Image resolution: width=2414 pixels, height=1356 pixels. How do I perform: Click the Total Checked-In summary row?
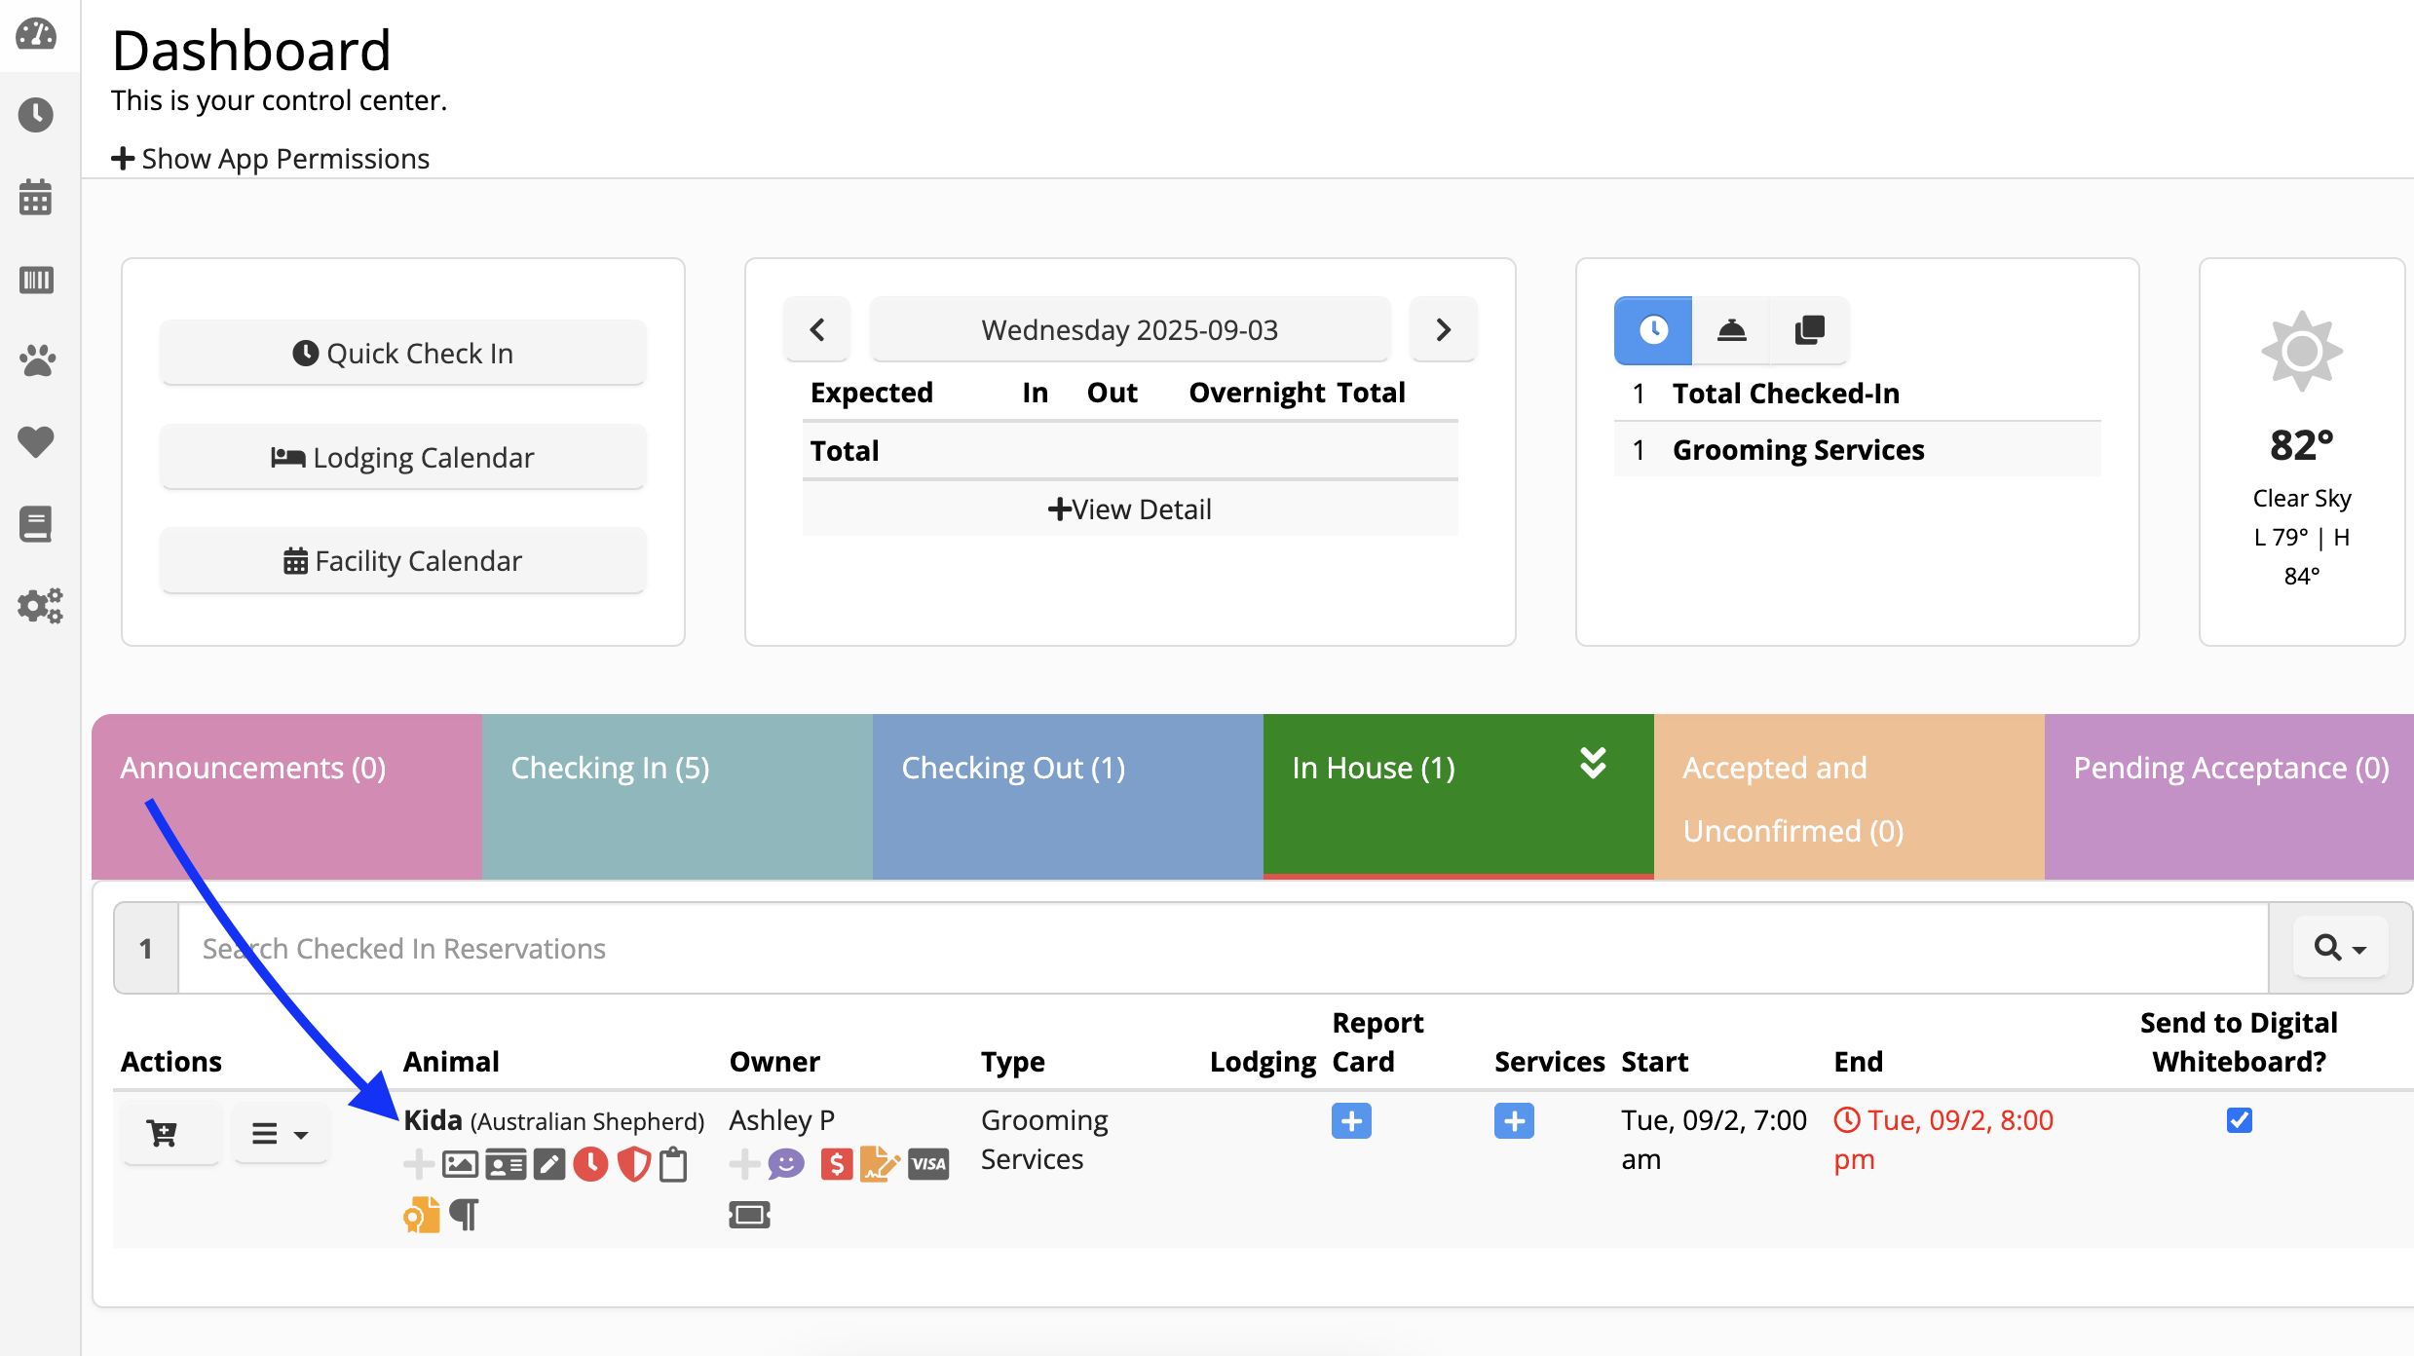coord(1857,393)
